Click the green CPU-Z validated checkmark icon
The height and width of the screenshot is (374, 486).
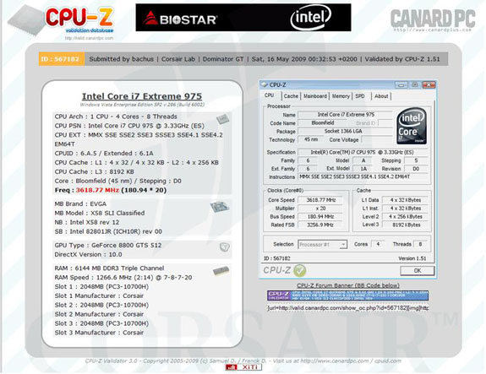point(299,271)
